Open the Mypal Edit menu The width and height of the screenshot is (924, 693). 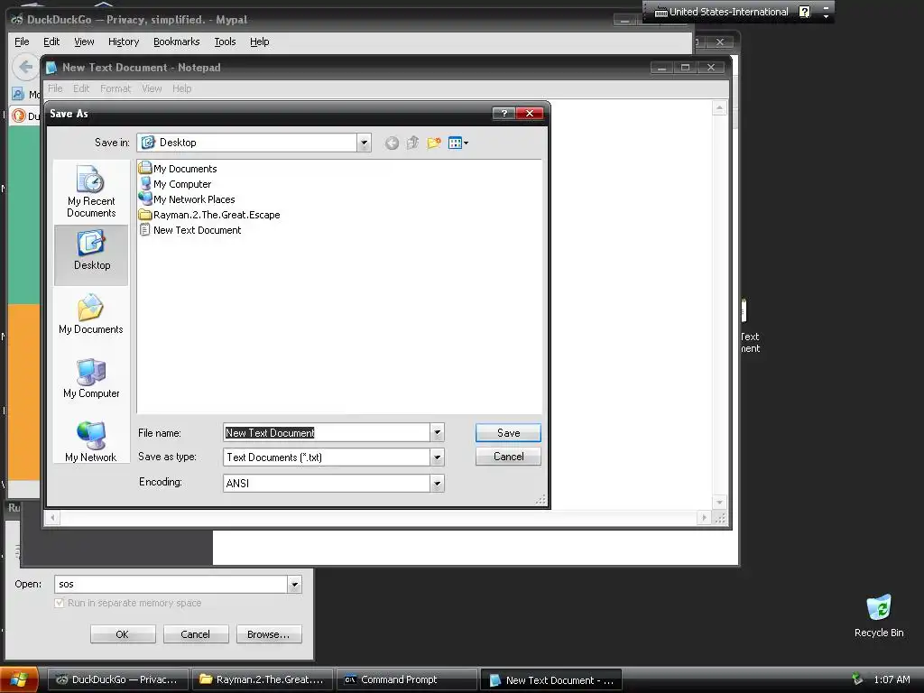point(51,42)
